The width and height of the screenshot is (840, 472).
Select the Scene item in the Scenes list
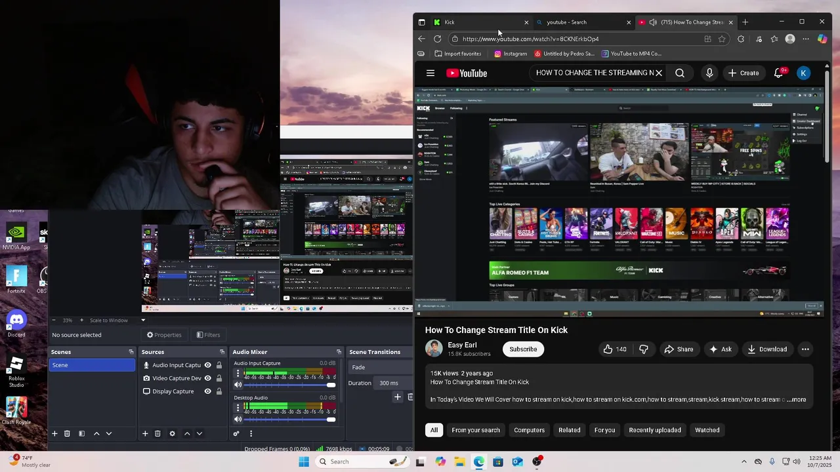click(92, 365)
